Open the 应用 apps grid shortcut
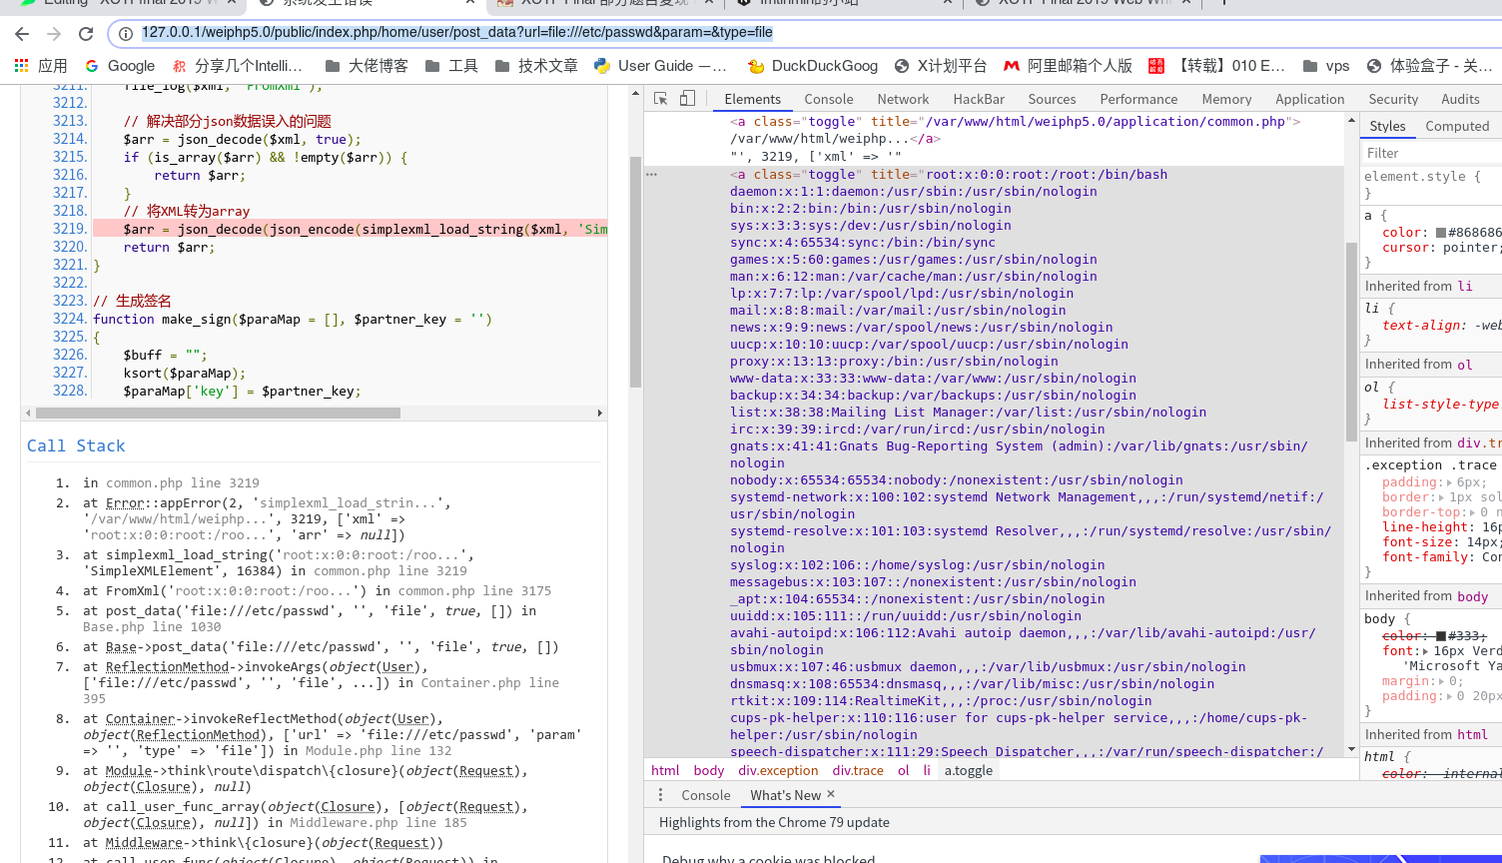 [x=41, y=66]
